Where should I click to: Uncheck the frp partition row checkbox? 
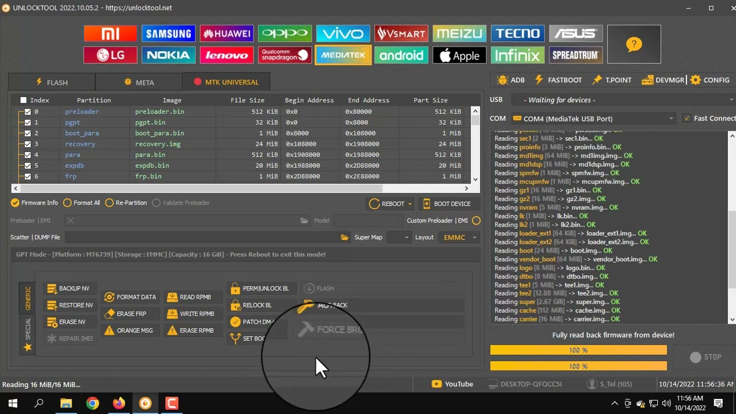tap(28, 177)
